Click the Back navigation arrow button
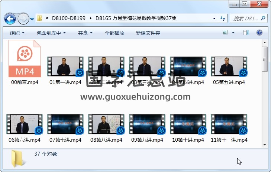 [x=10, y=18]
